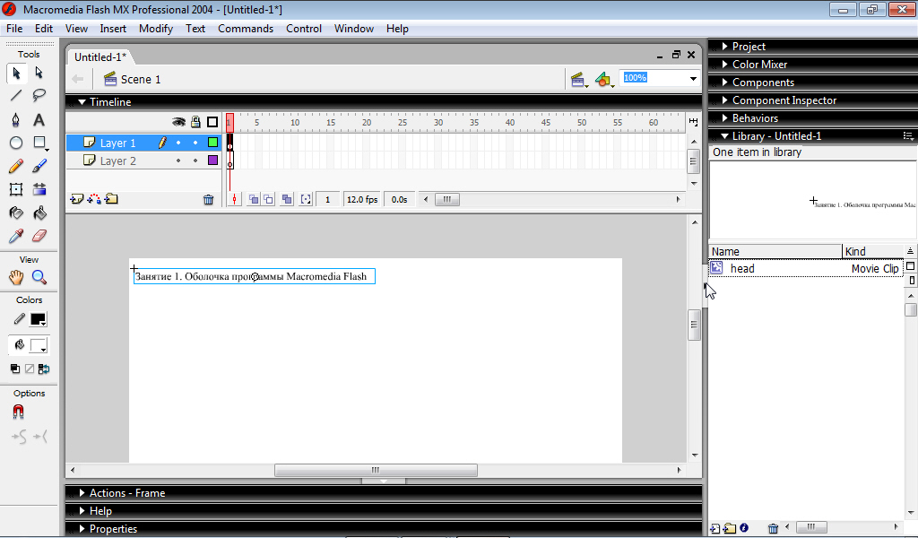Image resolution: width=918 pixels, height=538 pixels.
Task: Select the head movie clip in library
Action: click(x=806, y=268)
